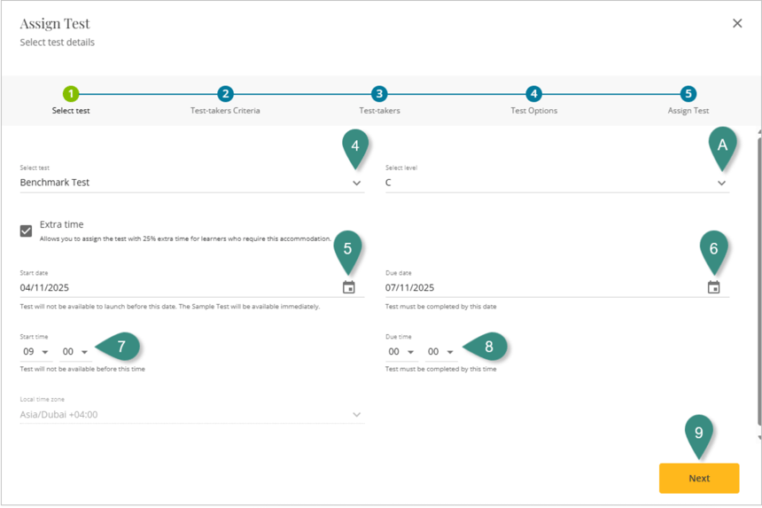Click step 4 Test Options circle
Image resolution: width=762 pixels, height=508 pixels.
(x=533, y=94)
